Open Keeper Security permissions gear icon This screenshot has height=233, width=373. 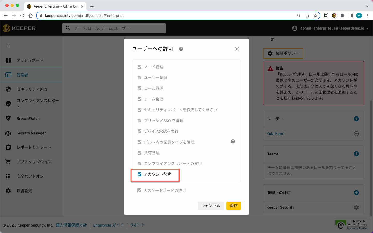(x=356, y=207)
